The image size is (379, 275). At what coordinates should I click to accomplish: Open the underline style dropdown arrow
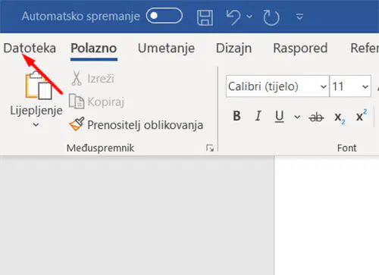point(297,117)
